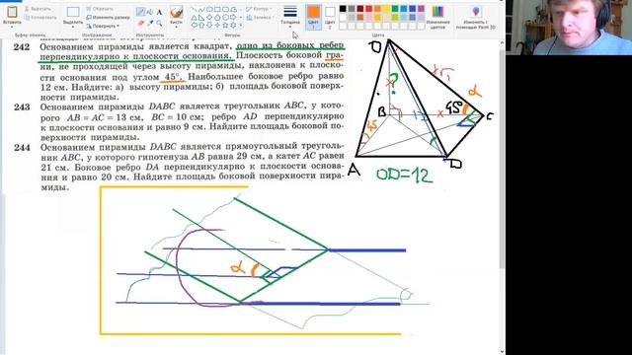The width and height of the screenshot is (632, 355).
Task: Open the Select dropdown arrow
Action: tap(73, 27)
